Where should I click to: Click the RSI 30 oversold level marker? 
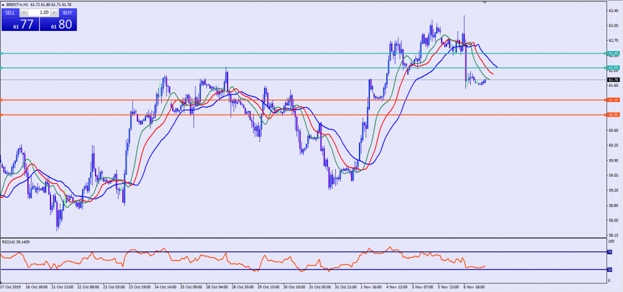608,270
